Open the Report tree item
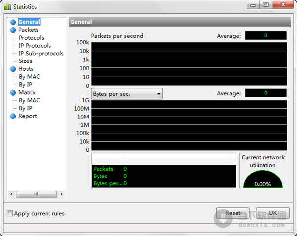 (x=27, y=116)
